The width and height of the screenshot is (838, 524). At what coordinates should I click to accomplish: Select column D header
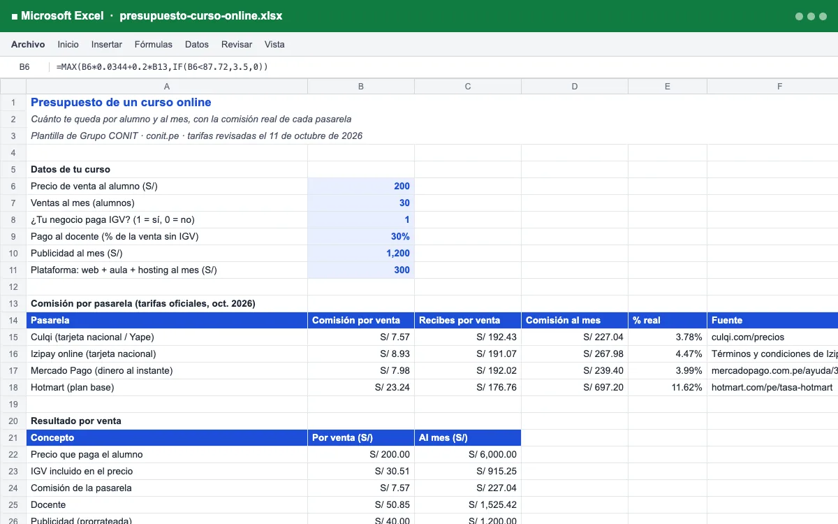point(575,87)
